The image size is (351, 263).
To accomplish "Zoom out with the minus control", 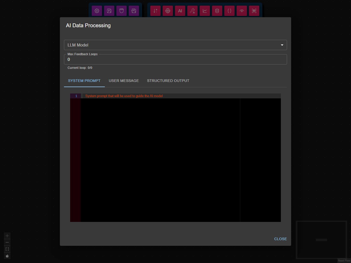I will (x=7, y=242).
